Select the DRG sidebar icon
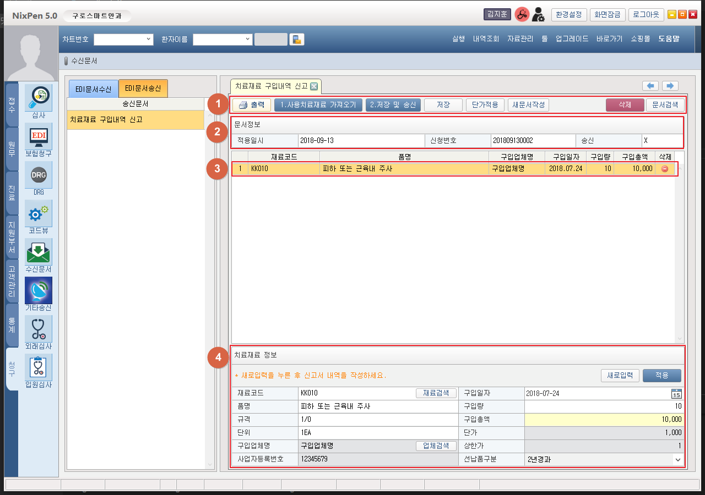 pos(39,175)
